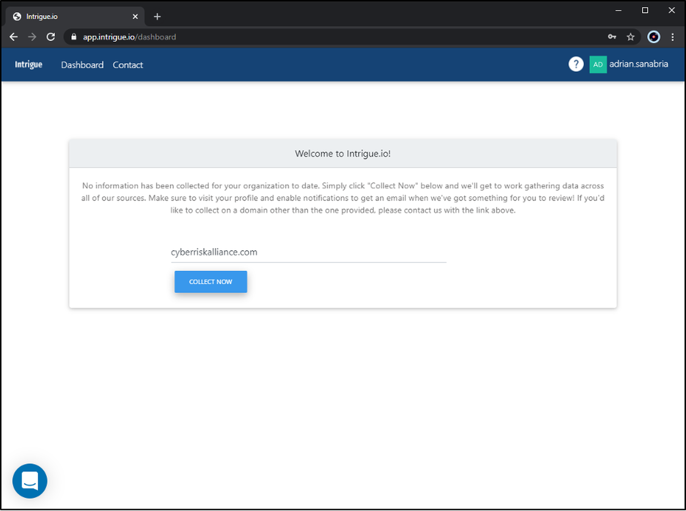The image size is (686, 511).
Task: Open the help question mark icon
Action: [x=576, y=64]
